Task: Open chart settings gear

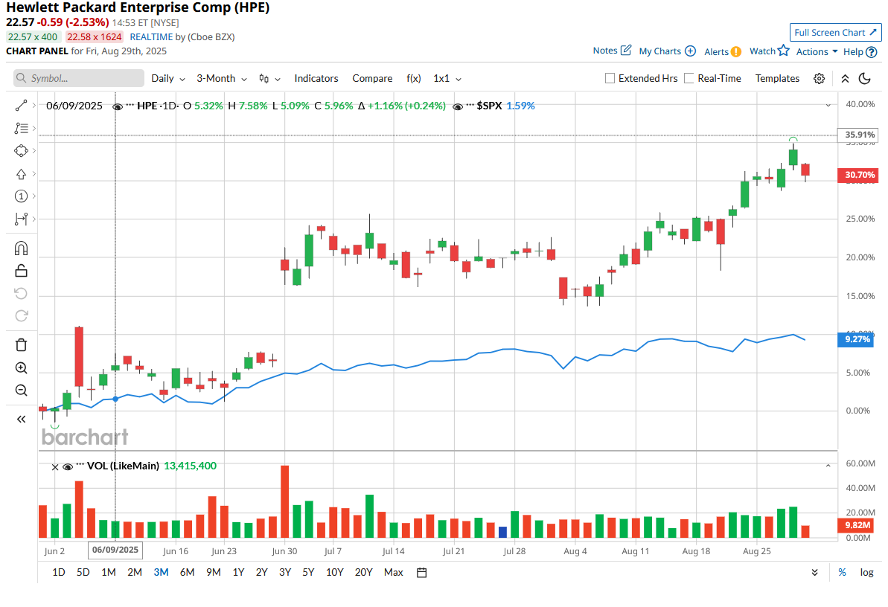Action: pos(819,78)
